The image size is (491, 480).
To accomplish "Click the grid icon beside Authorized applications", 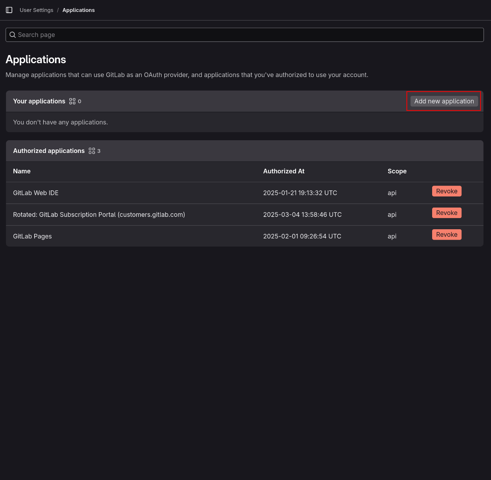I will tap(92, 151).
